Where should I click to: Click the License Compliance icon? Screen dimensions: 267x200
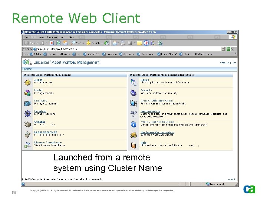click(27, 145)
